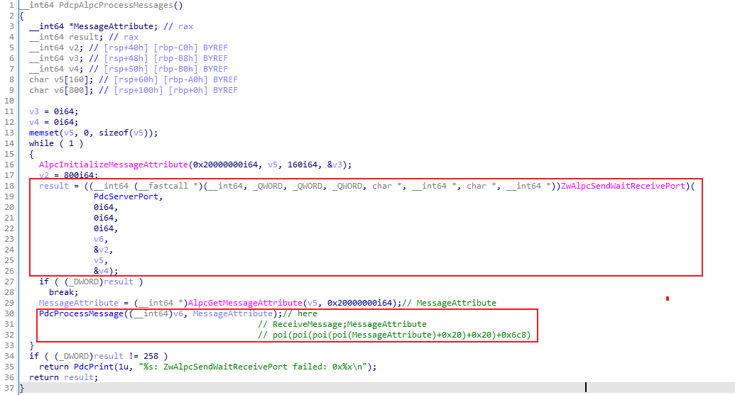Select the [rbp-C0h] stack offset comment

(176, 48)
